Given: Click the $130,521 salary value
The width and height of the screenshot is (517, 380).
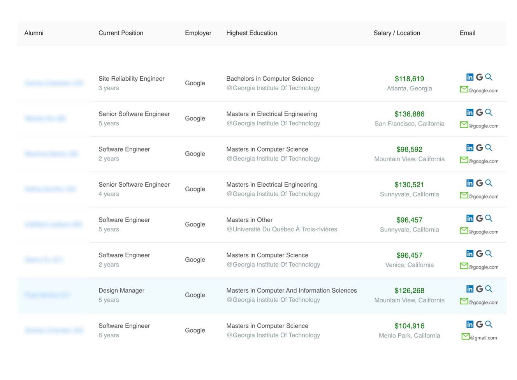Looking at the screenshot, I should [x=409, y=185].
